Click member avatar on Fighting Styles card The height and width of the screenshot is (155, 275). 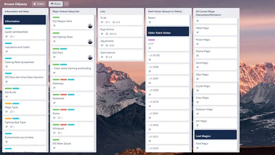coord(90,42)
